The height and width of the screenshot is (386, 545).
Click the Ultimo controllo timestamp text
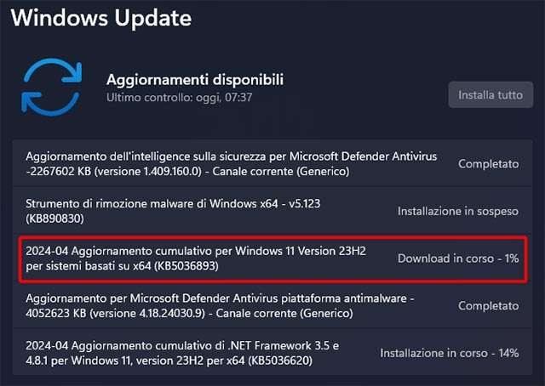coord(179,98)
